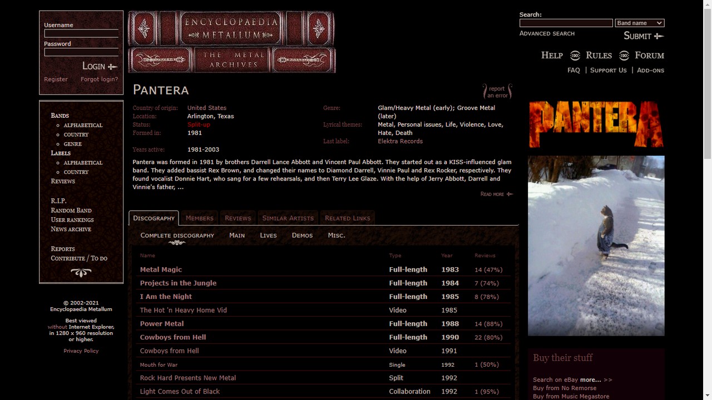Switch to the Members tab

tap(200, 218)
